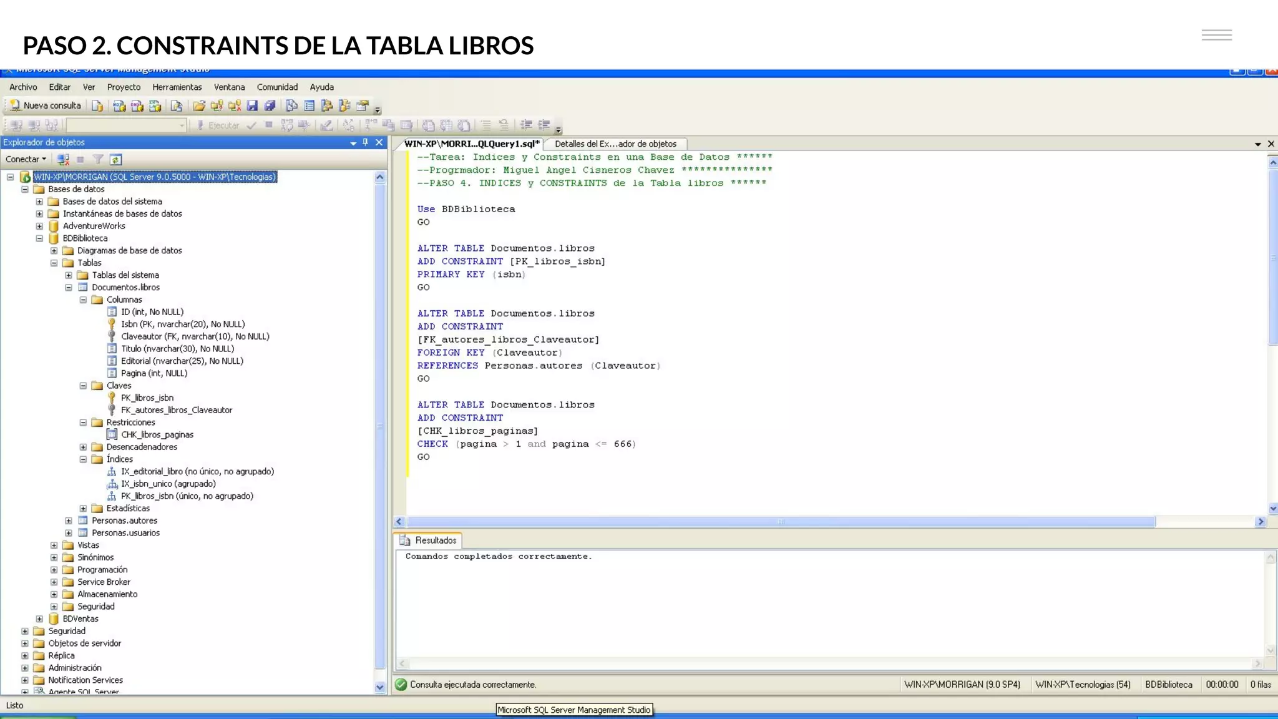1278x719 pixels.
Task: Click the Ejecutar button
Action: 218,125
